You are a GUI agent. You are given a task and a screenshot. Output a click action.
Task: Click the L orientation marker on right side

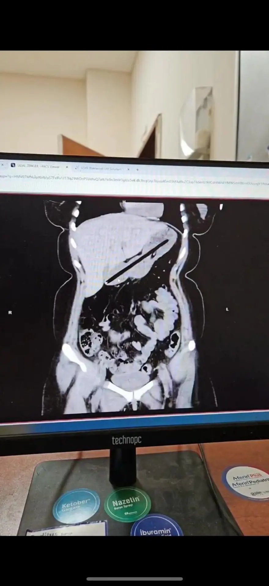tap(227, 310)
